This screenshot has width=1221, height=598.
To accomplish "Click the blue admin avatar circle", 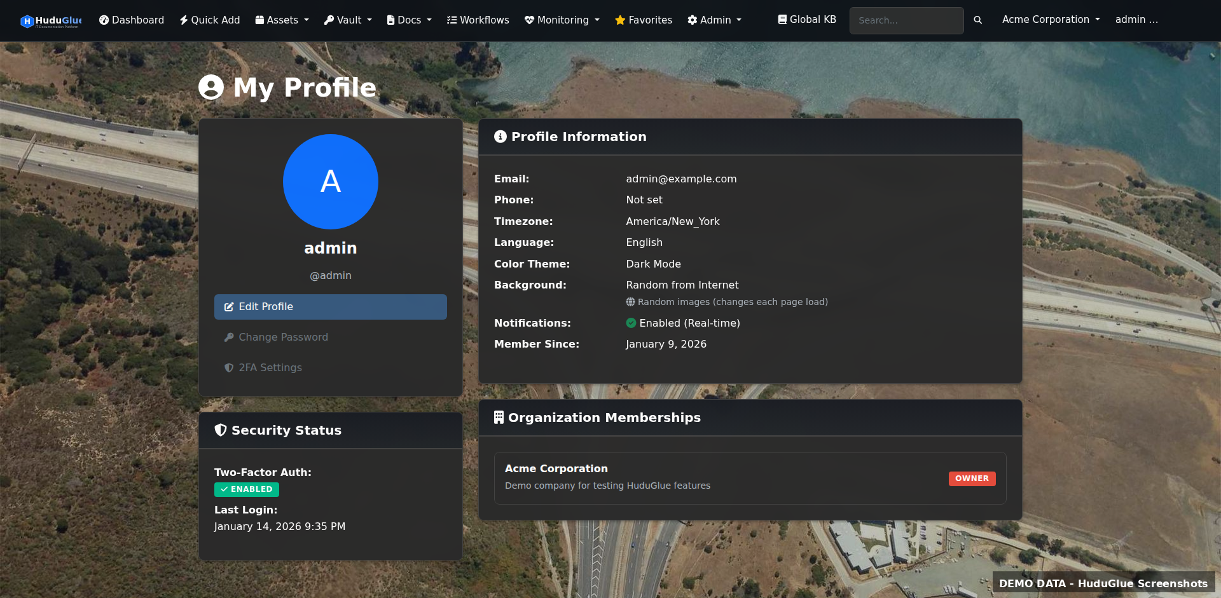I will 331,182.
